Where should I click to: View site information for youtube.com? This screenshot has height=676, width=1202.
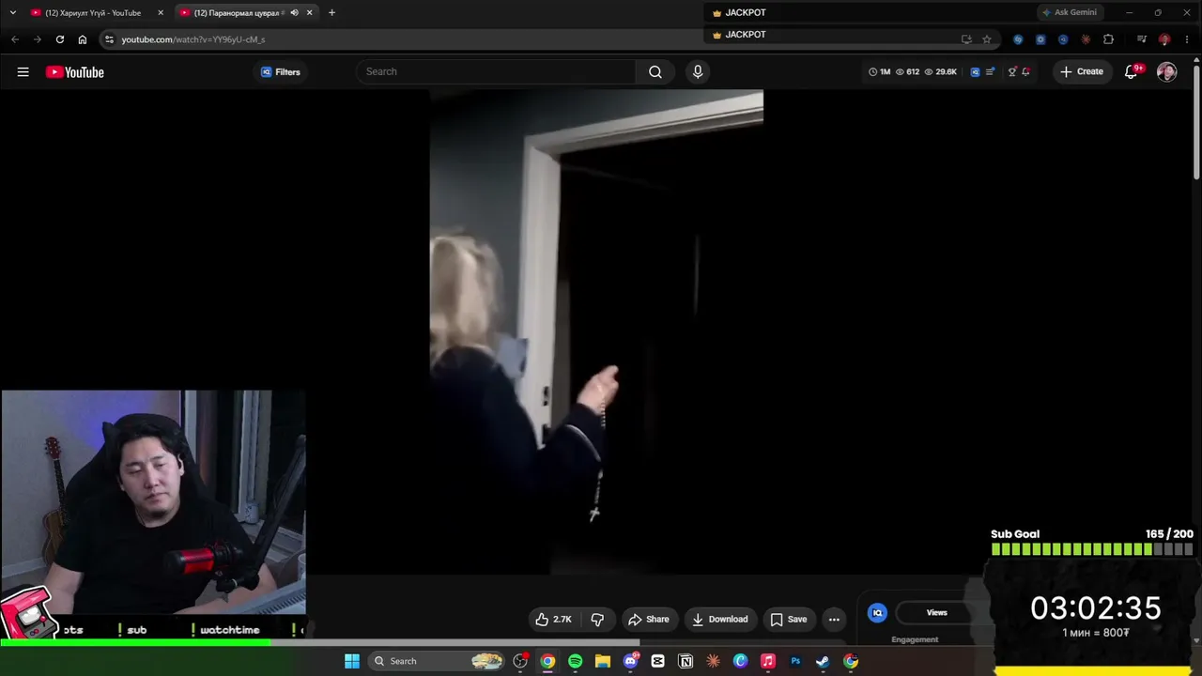[109, 39]
